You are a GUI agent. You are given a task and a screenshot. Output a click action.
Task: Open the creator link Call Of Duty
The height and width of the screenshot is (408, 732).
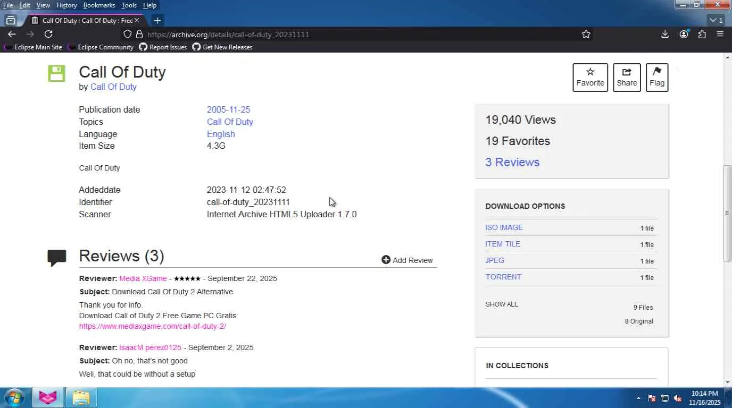(113, 87)
